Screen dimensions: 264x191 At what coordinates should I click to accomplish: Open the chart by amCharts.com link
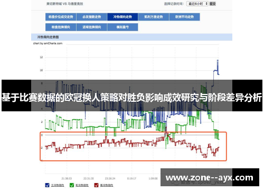point(48,43)
